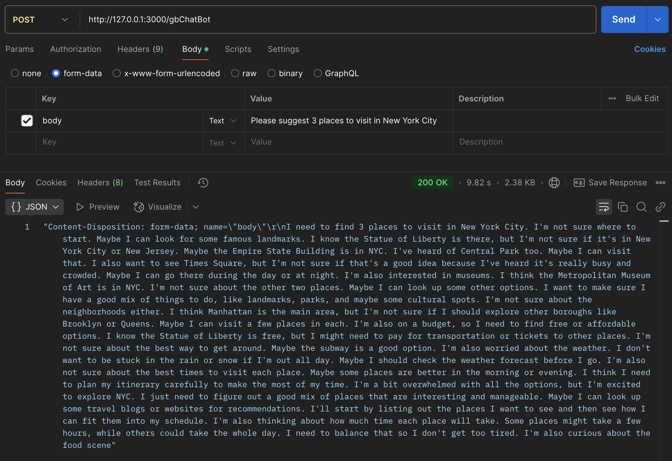Viewport: 672px width, 461px height.
Task: Open the response Body tab
Action: [x=15, y=183]
